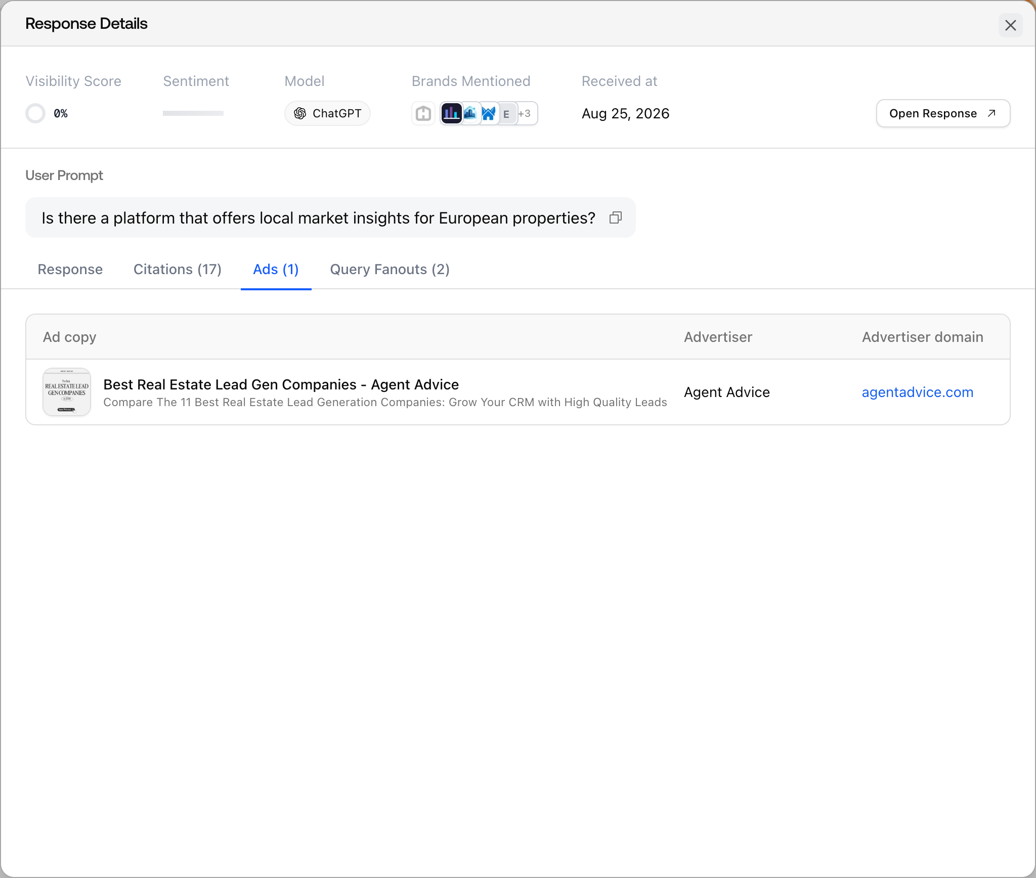The height and width of the screenshot is (878, 1036).
Task: Open the agentadvice.com link
Action: pyautogui.click(x=918, y=392)
